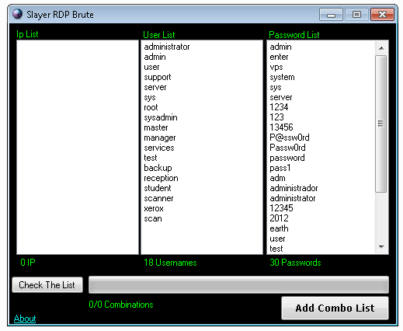
Task: Select 'pass1' in the Password List
Action: click(280, 168)
